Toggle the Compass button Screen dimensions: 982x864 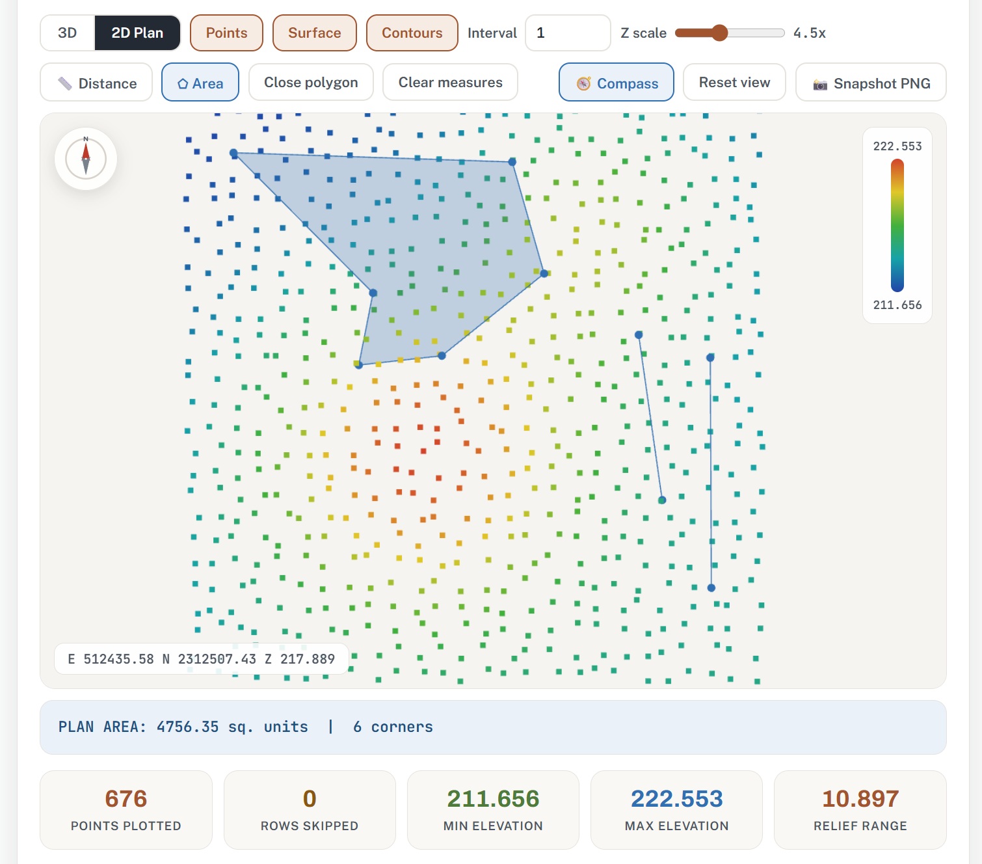(x=617, y=83)
